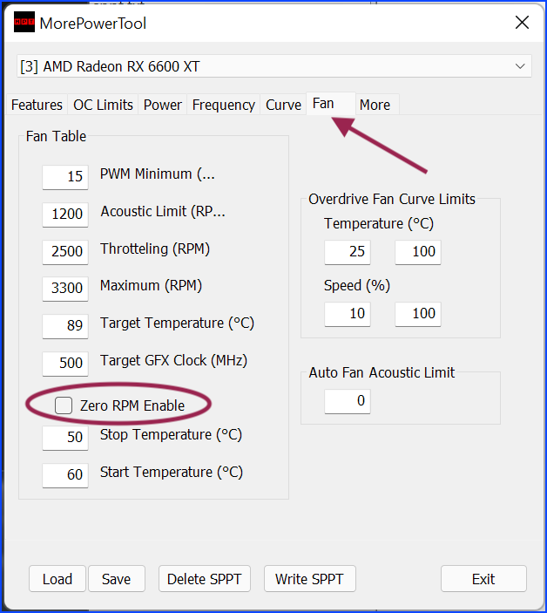Open the Curve tab
The image size is (547, 613).
point(283,105)
